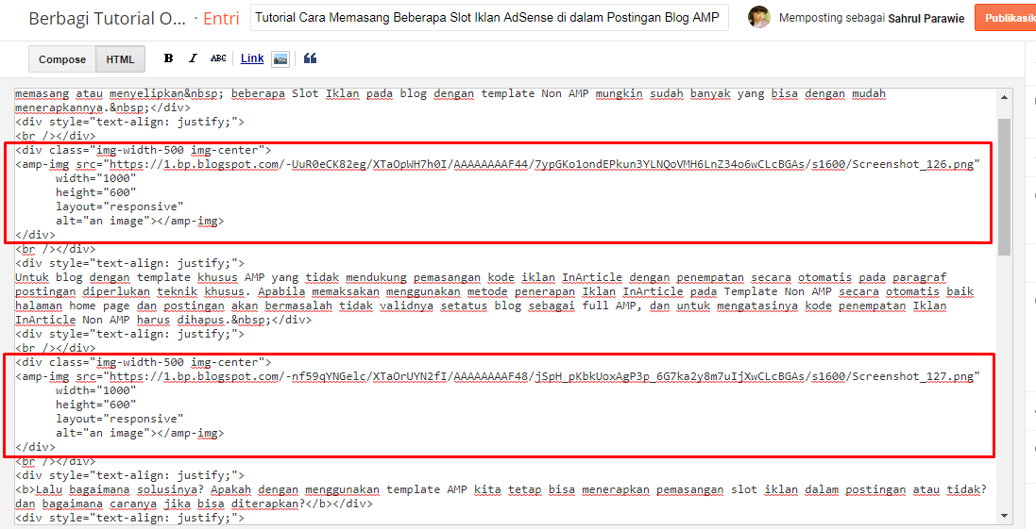
Task: Apply bold formatting with the B icon
Action: pos(168,58)
